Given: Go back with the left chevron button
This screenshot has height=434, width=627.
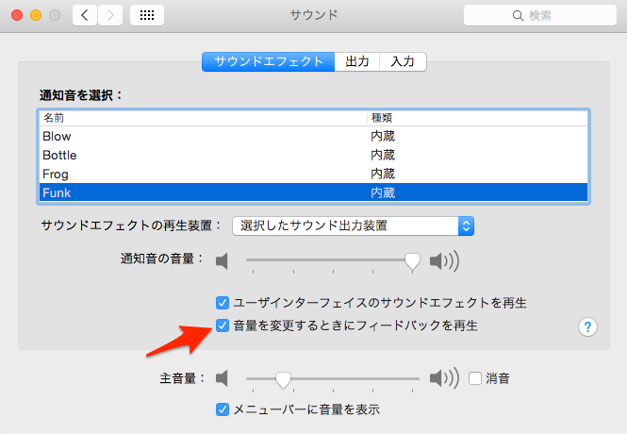Looking at the screenshot, I should 85,16.
